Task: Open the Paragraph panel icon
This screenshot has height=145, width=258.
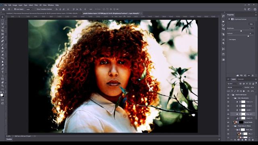Action: [223, 43]
